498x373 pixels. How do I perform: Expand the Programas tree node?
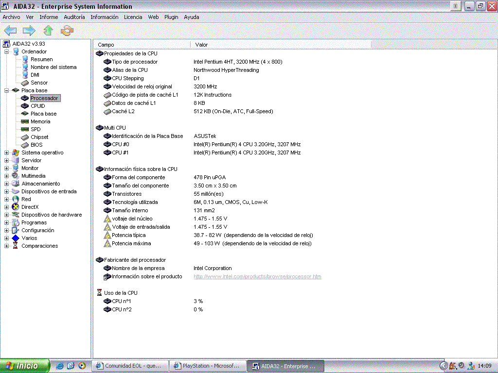[6, 222]
